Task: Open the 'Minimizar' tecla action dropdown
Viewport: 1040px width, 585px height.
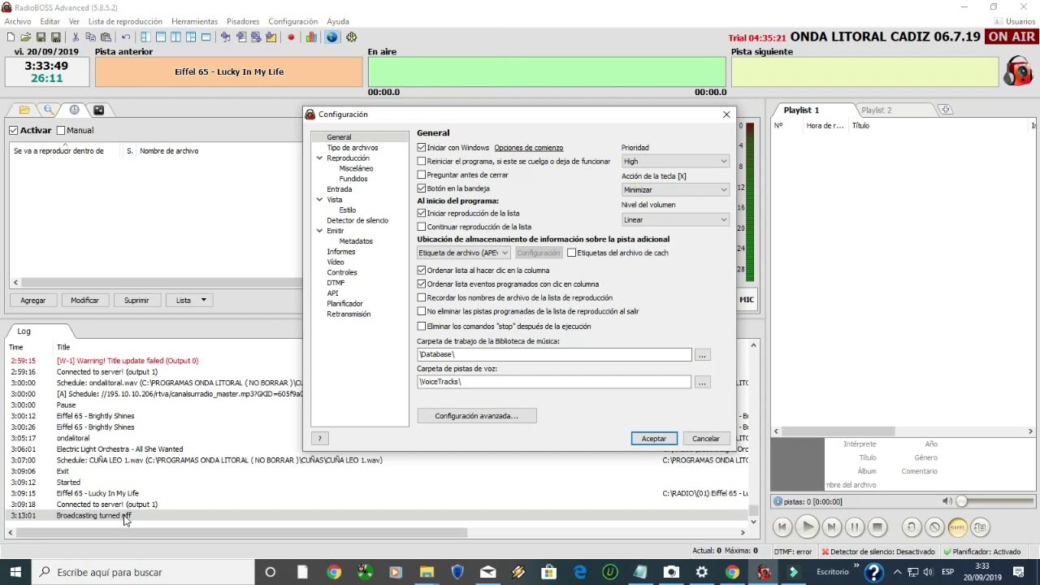Action: tap(675, 190)
